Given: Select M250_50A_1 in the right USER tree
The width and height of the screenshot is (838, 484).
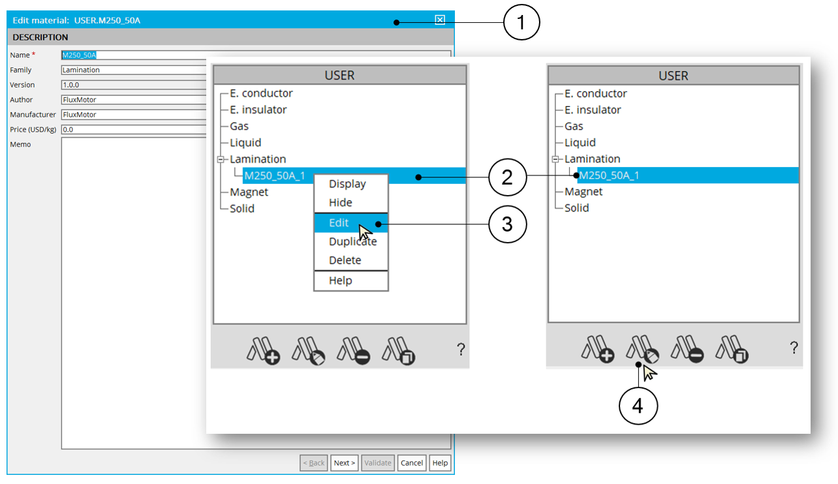Looking at the screenshot, I should click(x=608, y=175).
